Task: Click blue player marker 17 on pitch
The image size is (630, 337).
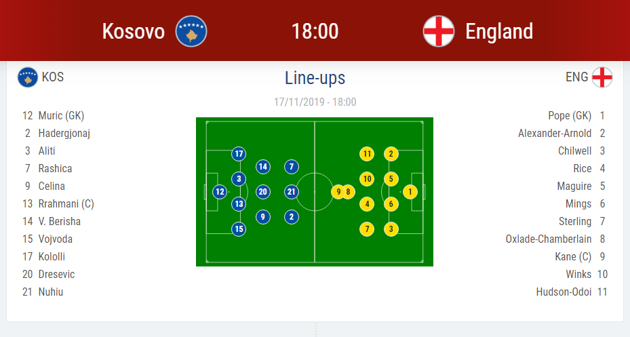Action: point(239,154)
